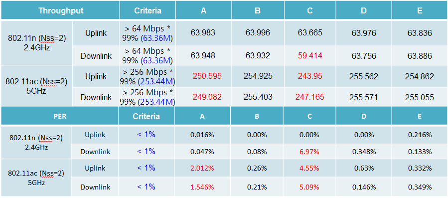Select column E header in the PER table
The height and width of the screenshot is (198, 448).
420,116
